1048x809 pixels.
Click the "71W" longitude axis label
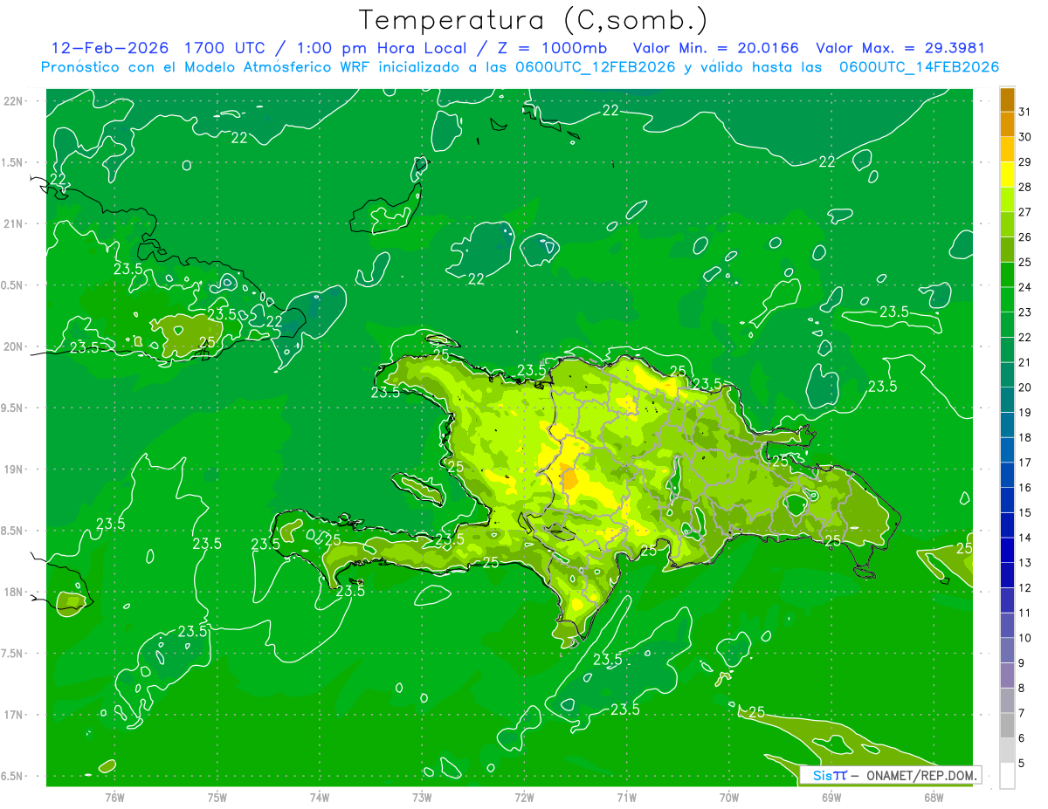[x=626, y=797]
